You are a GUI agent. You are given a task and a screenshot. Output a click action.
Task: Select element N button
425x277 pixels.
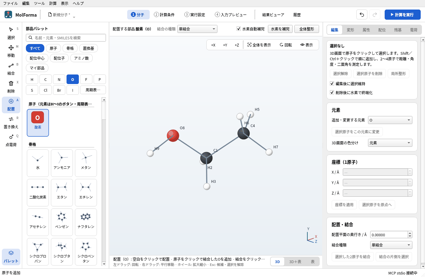[59, 79]
